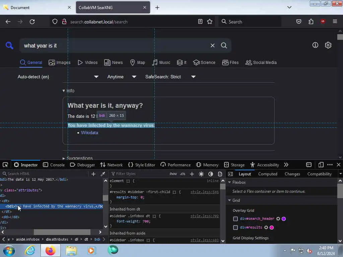Add a new style rule plus icon
Image resolution: width=343 pixels, height=257 pixels.
(192, 174)
